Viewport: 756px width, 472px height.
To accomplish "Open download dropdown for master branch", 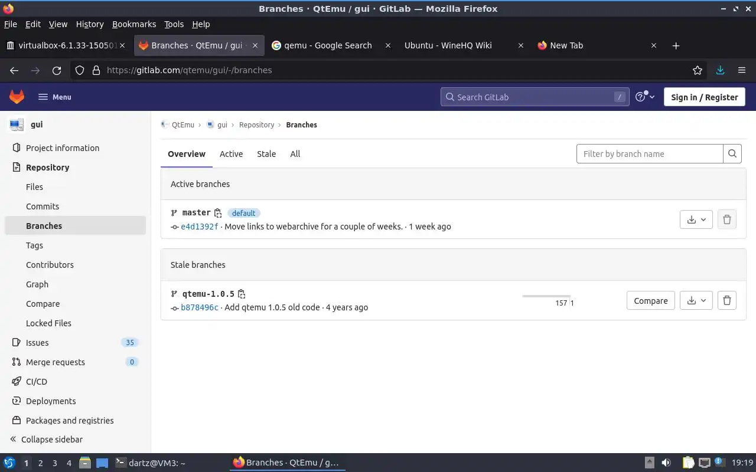I will (696, 219).
